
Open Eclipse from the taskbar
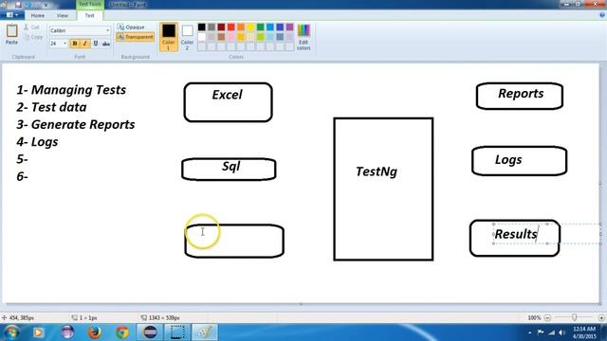pyautogui.click(x=150, y=332)
